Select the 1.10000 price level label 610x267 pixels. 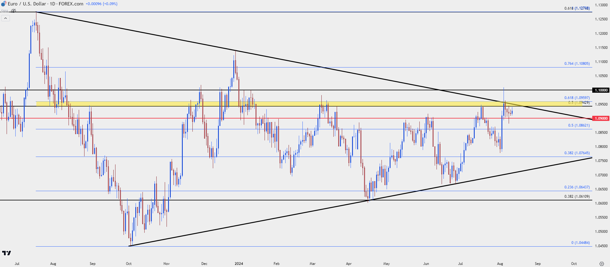click(601, 90)
